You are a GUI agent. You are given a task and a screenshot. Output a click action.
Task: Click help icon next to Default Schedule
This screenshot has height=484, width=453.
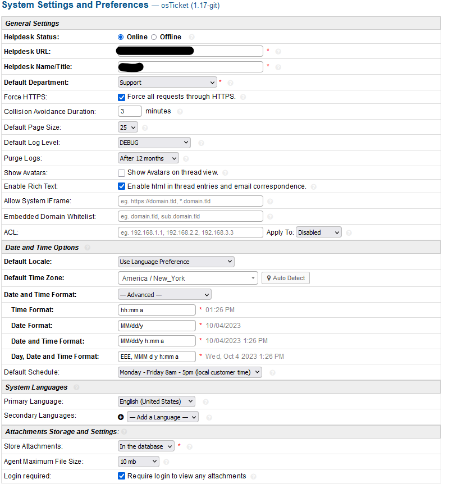272,372
